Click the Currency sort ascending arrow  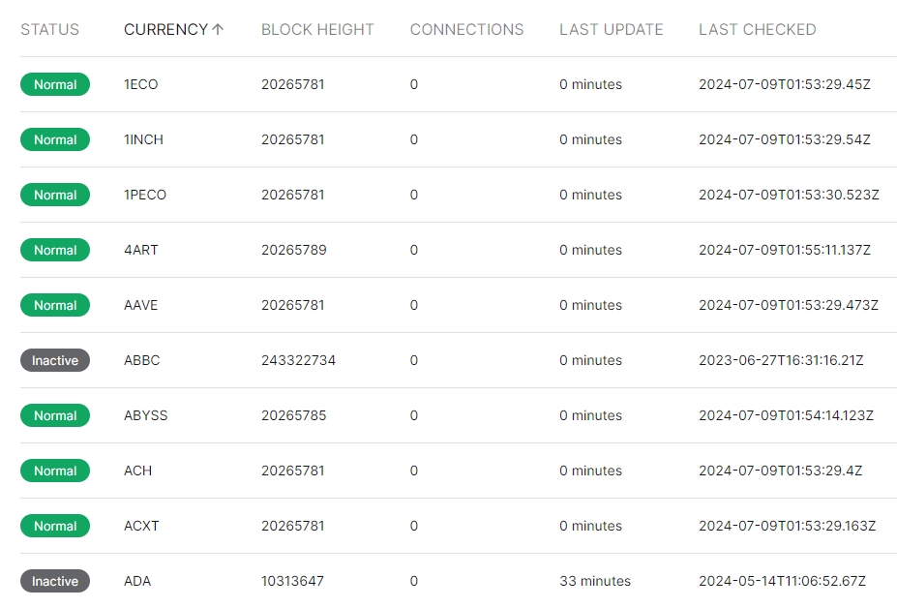pyautogui.click(x=218, y=30)
